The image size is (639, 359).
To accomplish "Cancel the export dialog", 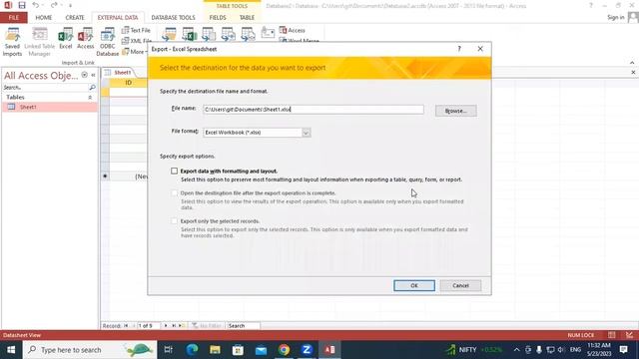I will point(460,286).
